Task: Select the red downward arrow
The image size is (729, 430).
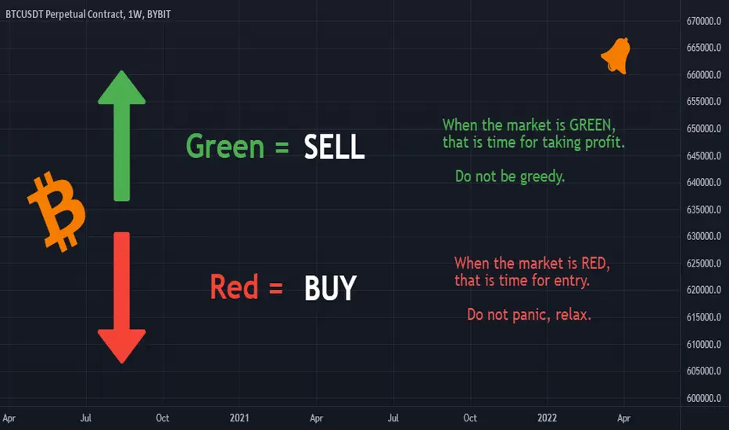Action: click(122, 298)
